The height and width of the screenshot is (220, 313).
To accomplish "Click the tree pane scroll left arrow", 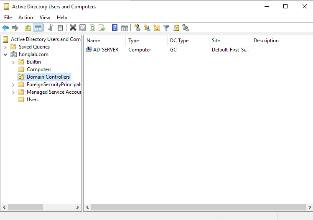I will click(4, 207).
